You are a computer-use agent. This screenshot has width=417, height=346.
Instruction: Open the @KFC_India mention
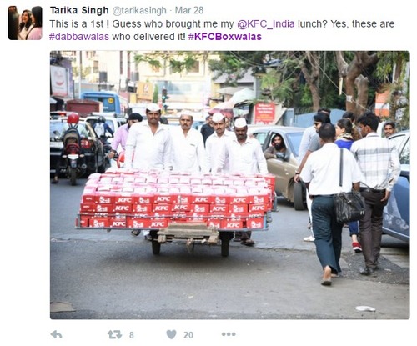tap(266, 24)
